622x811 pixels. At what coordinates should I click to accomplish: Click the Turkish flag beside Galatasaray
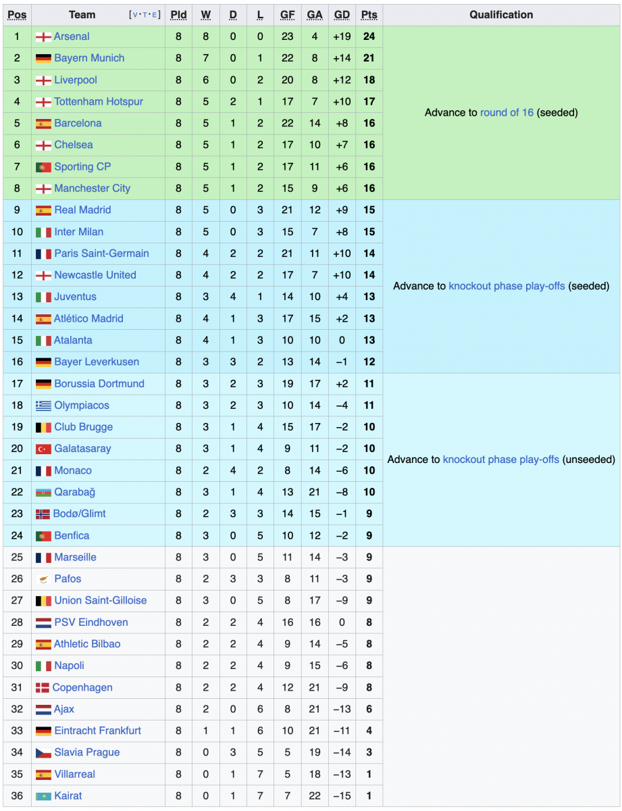[x=43, y=449]
